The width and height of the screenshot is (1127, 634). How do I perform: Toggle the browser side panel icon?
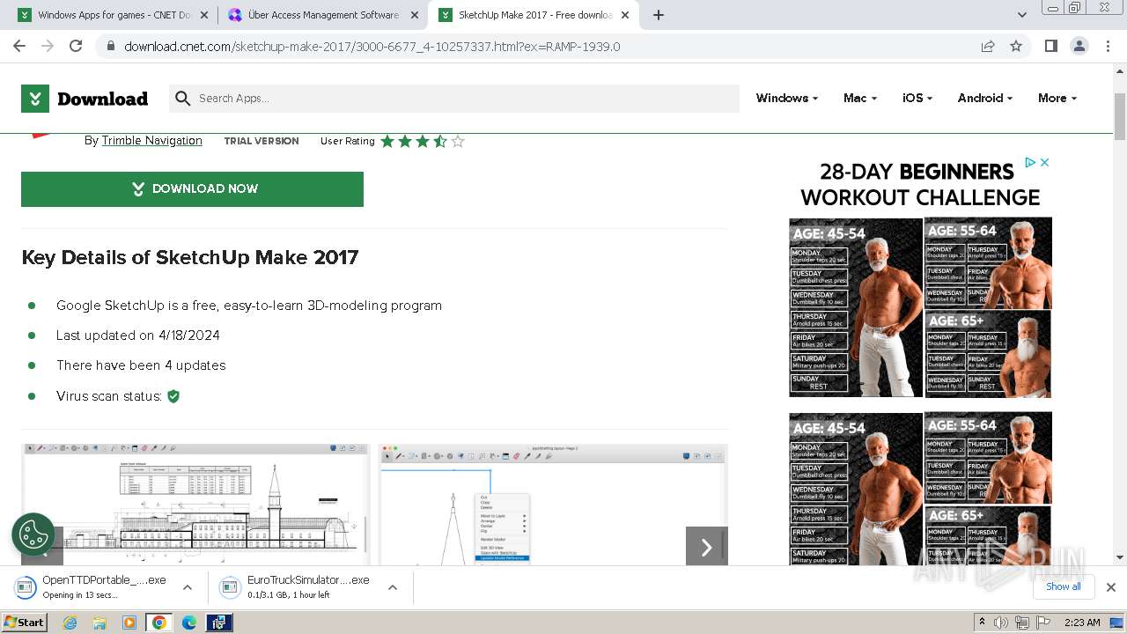click(1050, 46)
